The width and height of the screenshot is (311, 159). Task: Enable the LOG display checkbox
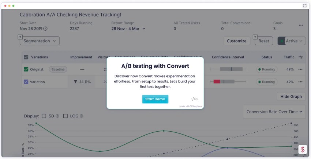pos(65,116)
